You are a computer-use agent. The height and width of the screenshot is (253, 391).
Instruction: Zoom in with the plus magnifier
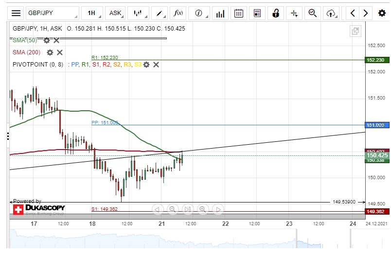[x=203, y=210]
